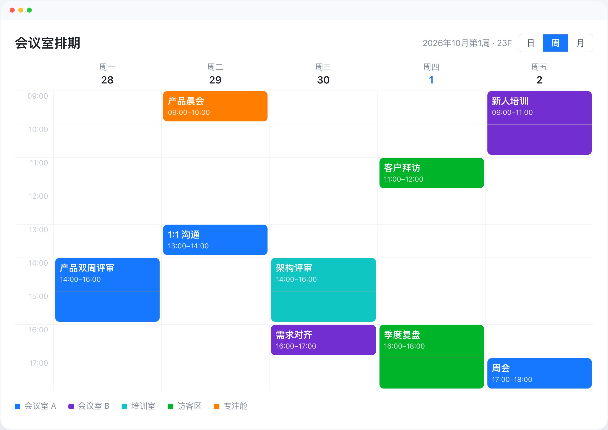Minimize the window with the yellow button
Viewport: 608px width, 430px height.
coord(21,10)
